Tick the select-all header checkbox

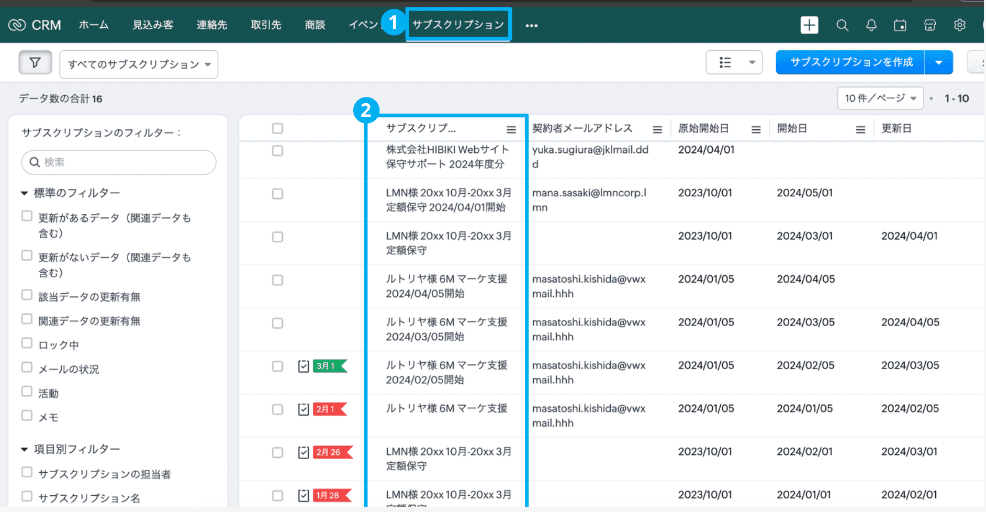277,128
